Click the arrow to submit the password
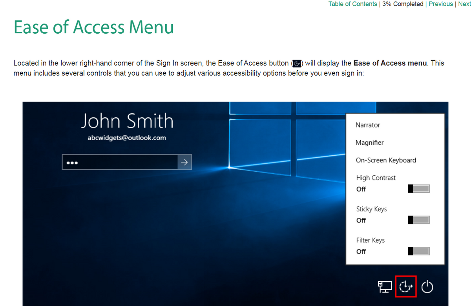The width and height of the screenshot is (471, 306). (x=184, y=162)
